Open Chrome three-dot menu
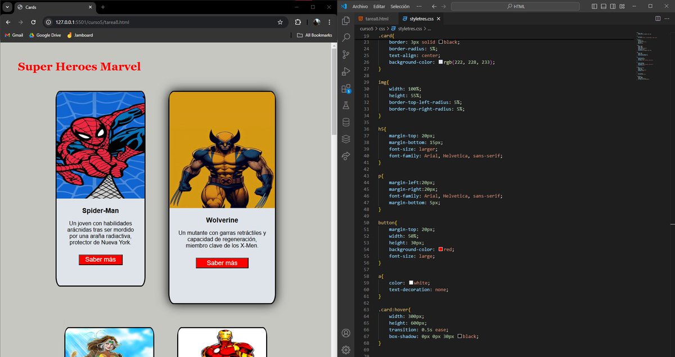The height and width of the screenshot is (357, 675). tap(329, 22)
